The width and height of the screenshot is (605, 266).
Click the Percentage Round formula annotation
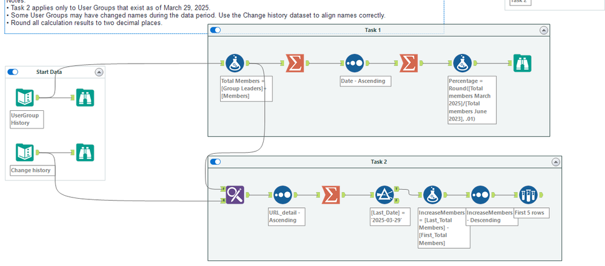click(472, 100)
